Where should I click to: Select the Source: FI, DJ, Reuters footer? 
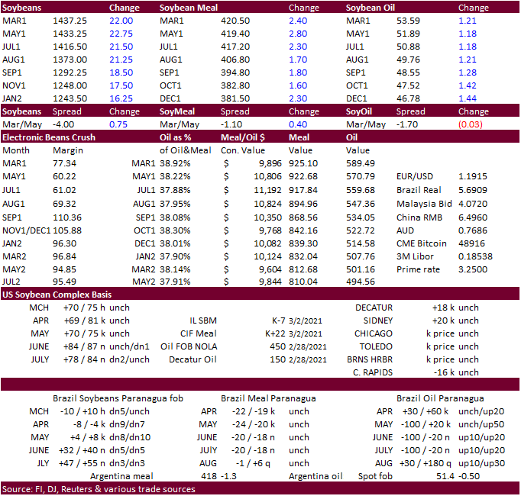pos(99,489)
